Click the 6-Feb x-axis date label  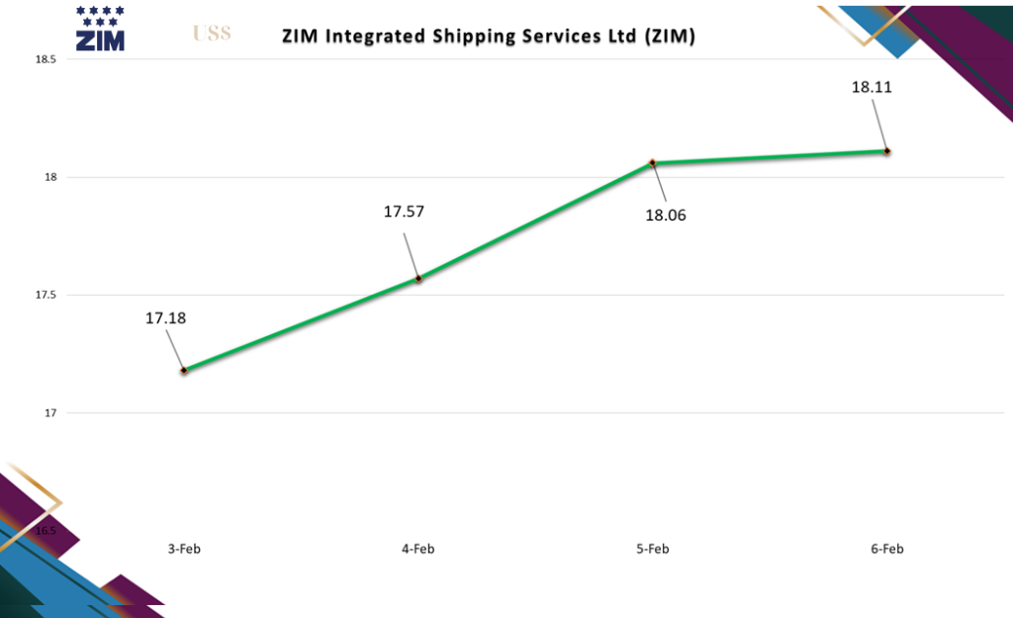(887, 549)
